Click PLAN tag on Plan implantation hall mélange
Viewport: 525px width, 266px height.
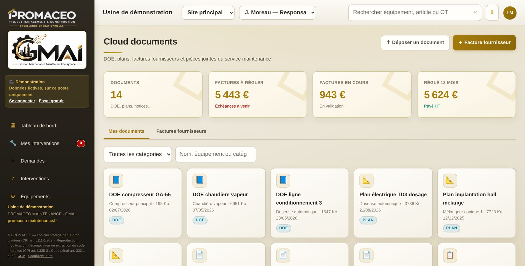point(452,228)
